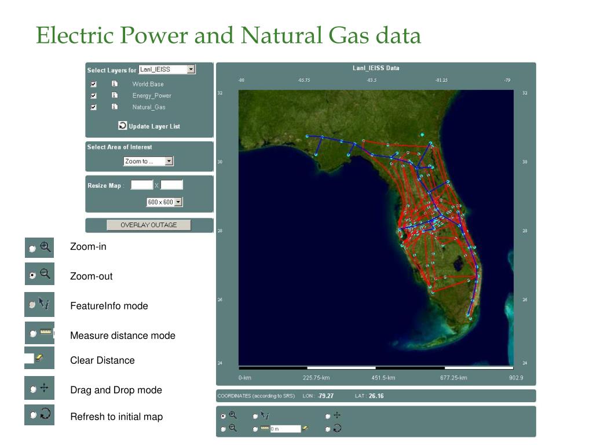593x445 pixels.
Task: Click the '225.75-km' scale label
Action: point(316,378)
